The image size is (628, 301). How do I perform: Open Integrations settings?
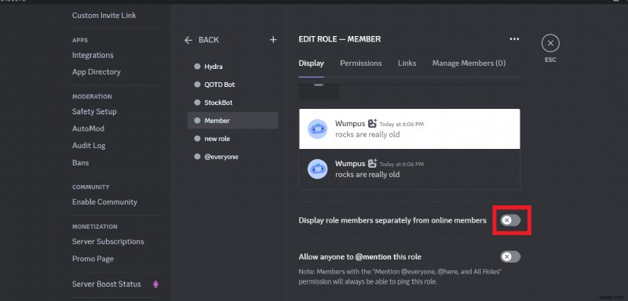pyautogui.click(x=93, y=55)
